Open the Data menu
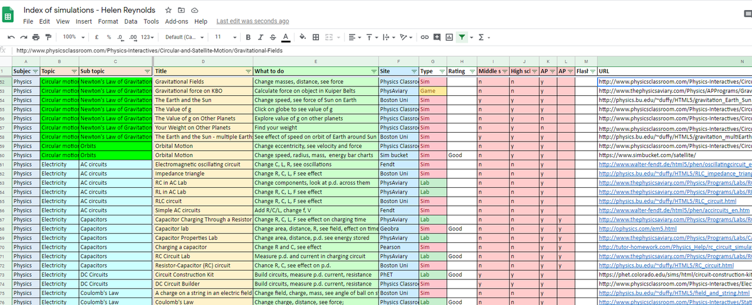 [x=131, y=21]
